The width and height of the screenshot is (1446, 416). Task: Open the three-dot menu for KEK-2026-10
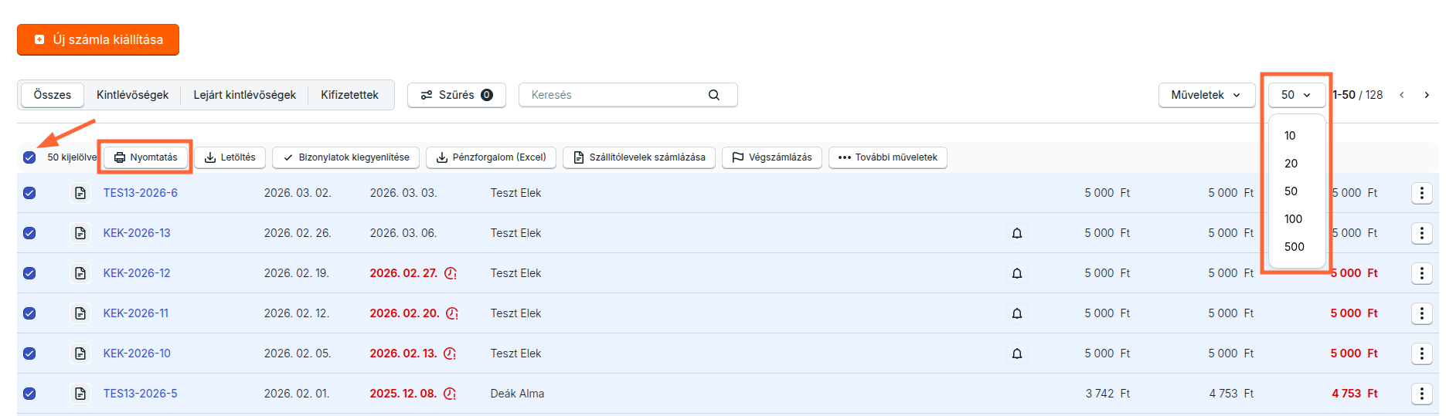pos(1421,353)
